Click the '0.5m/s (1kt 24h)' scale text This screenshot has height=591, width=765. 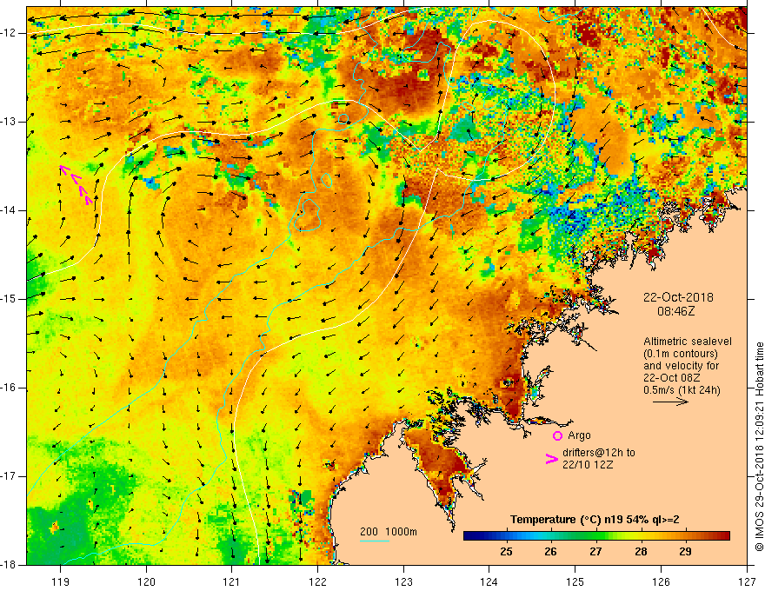point(682,390)
